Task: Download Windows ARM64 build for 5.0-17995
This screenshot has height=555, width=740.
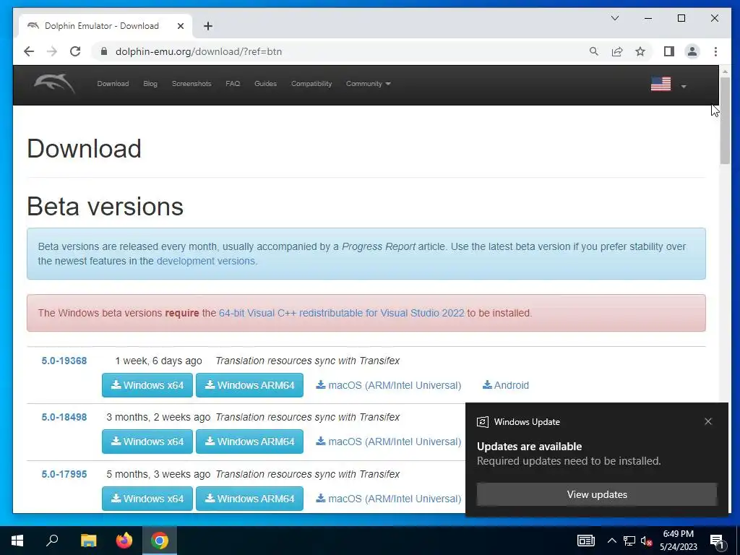Action: click(x=249, y=499)
